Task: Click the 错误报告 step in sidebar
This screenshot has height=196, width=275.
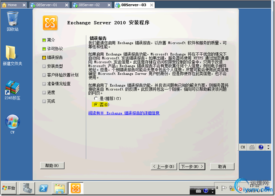Action: tap(52, 57)
